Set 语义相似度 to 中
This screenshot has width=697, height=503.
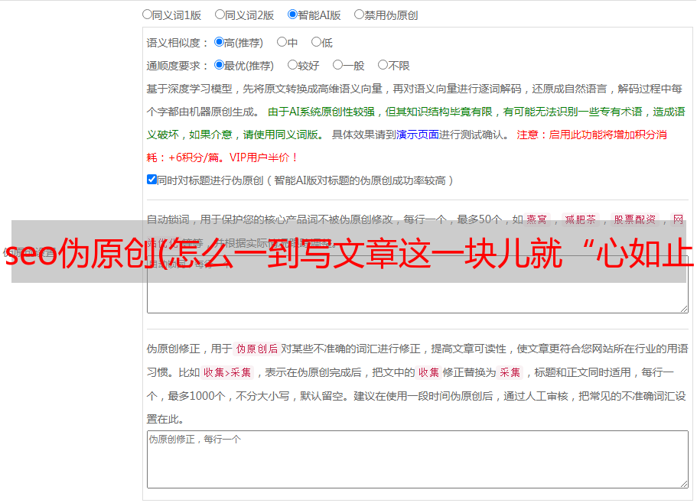pos(282,42)
